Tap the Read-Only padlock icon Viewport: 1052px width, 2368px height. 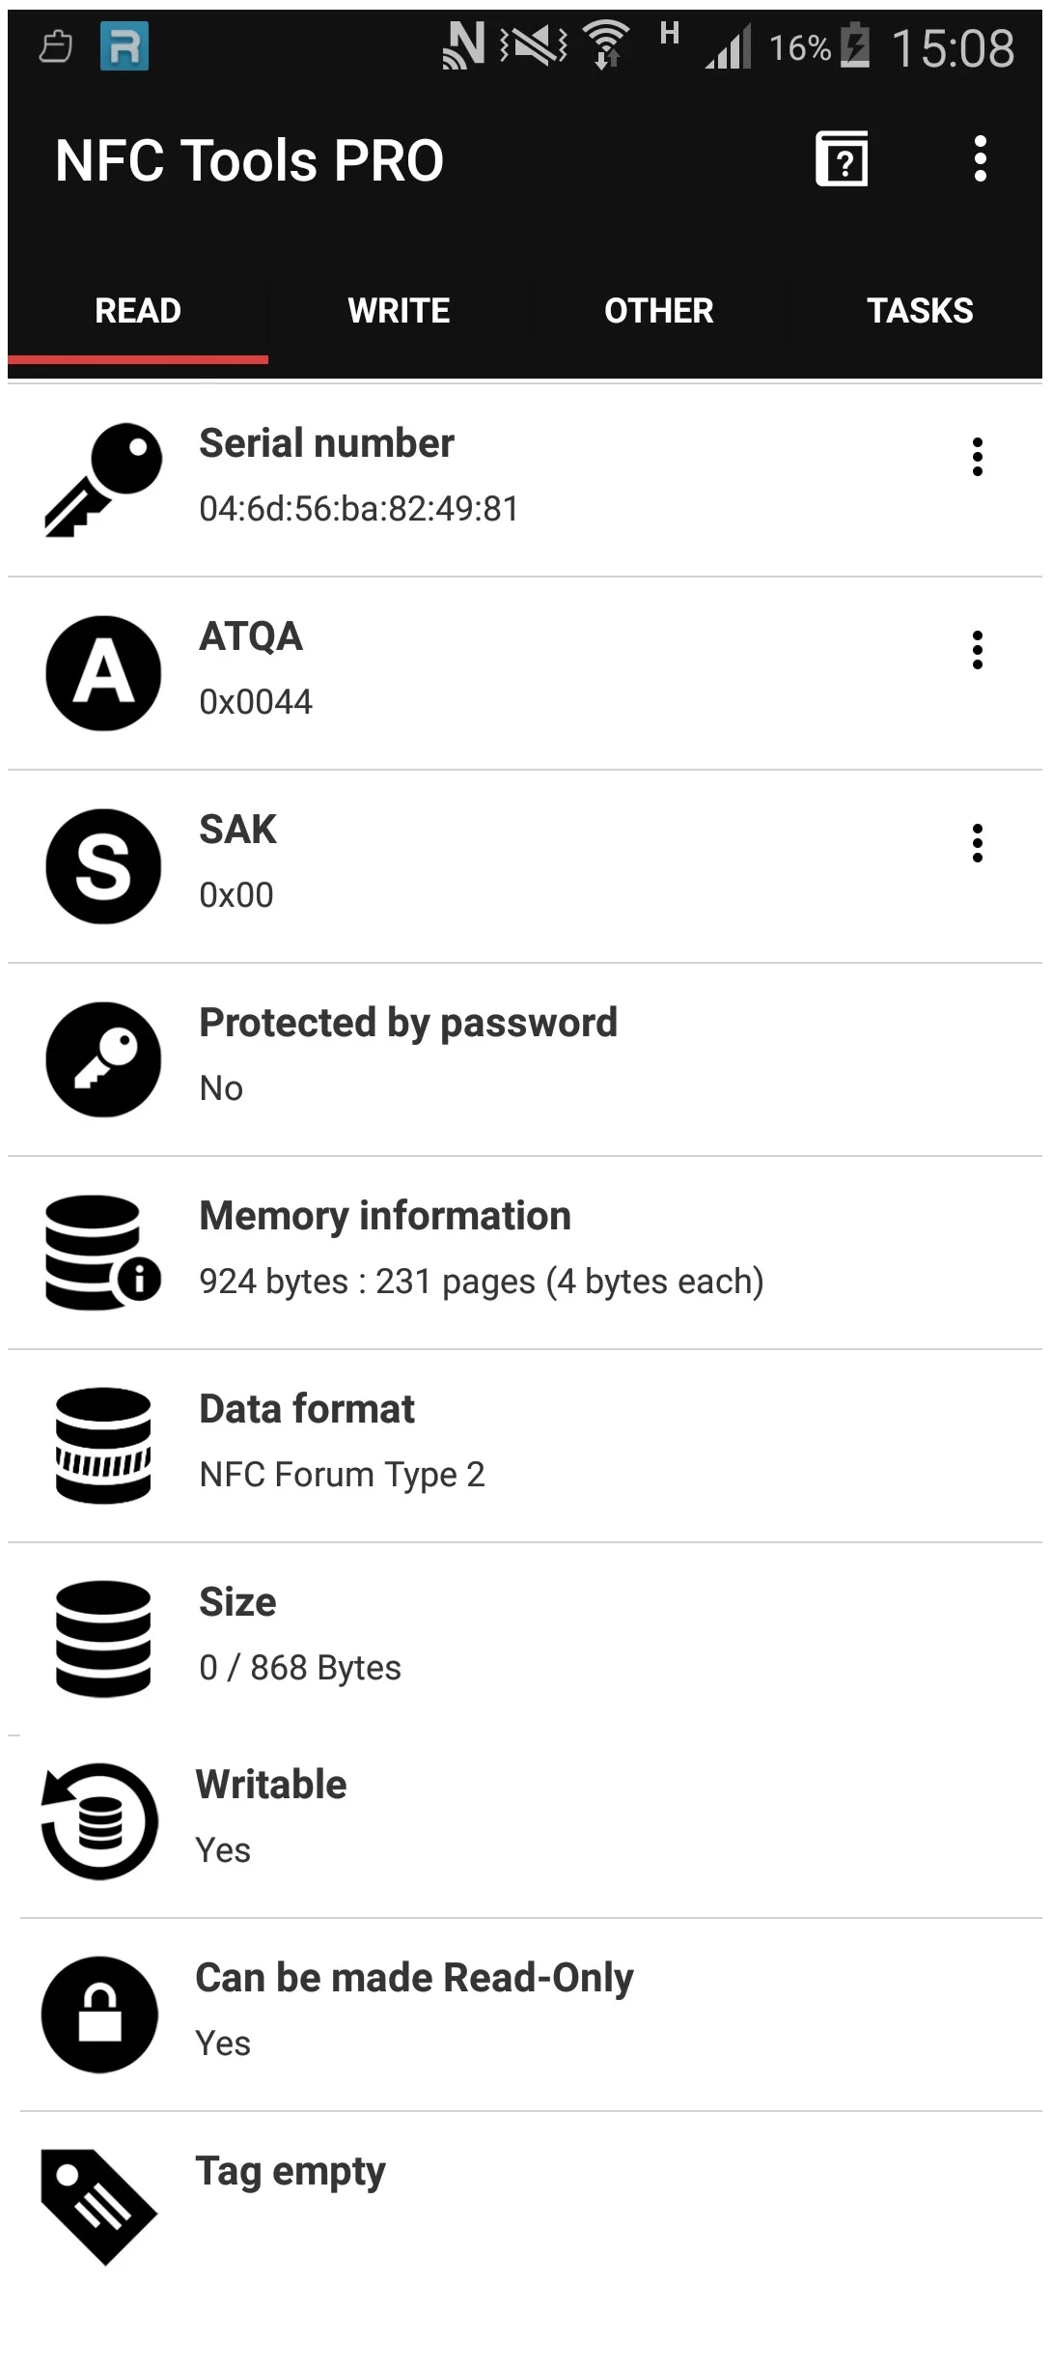[x=99, y=2015]
